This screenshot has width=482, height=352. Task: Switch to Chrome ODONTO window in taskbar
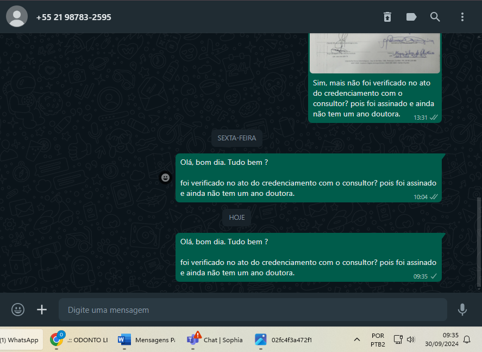(x=79, y=340)
